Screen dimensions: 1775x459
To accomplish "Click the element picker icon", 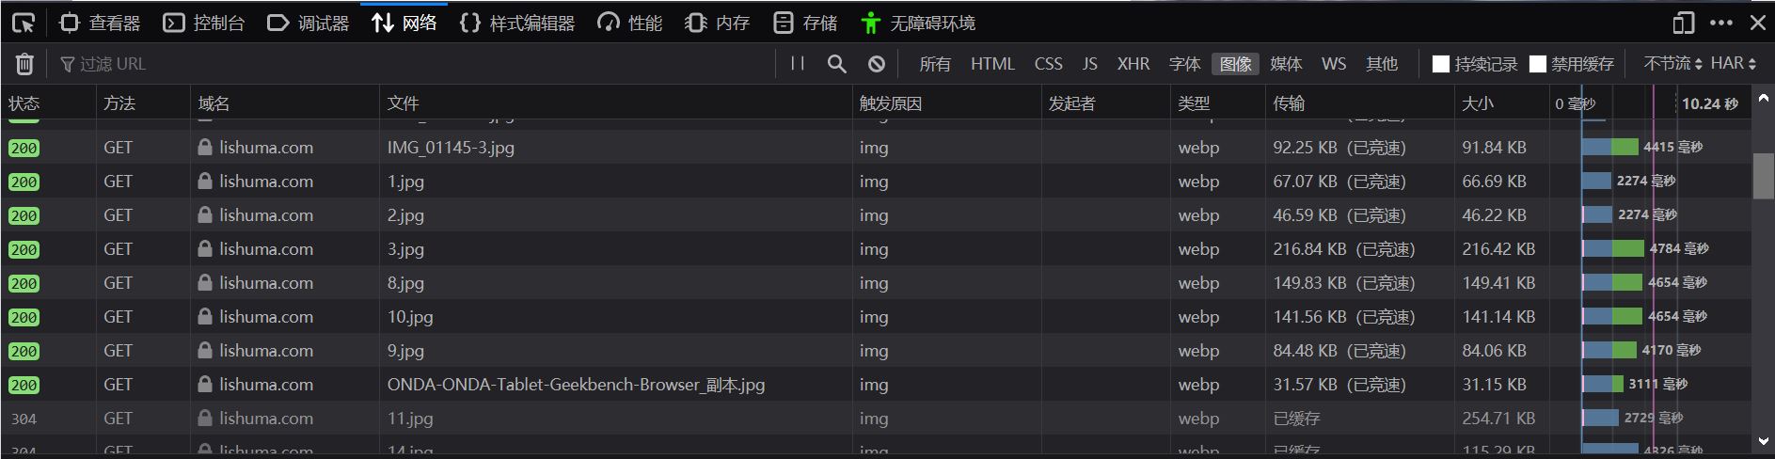I will (x=24, y=24).
